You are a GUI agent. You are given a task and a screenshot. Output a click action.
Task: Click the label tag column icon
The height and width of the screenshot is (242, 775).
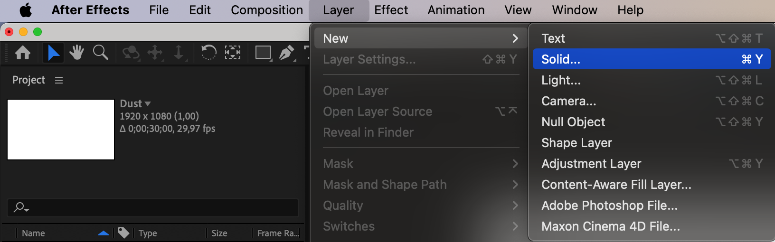point(123,233)
